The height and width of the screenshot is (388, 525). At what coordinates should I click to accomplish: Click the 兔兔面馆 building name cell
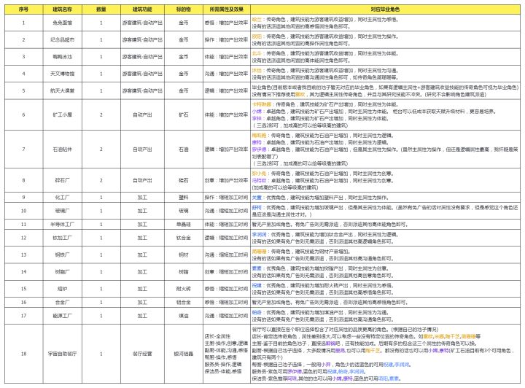click(x=62, y=23)
